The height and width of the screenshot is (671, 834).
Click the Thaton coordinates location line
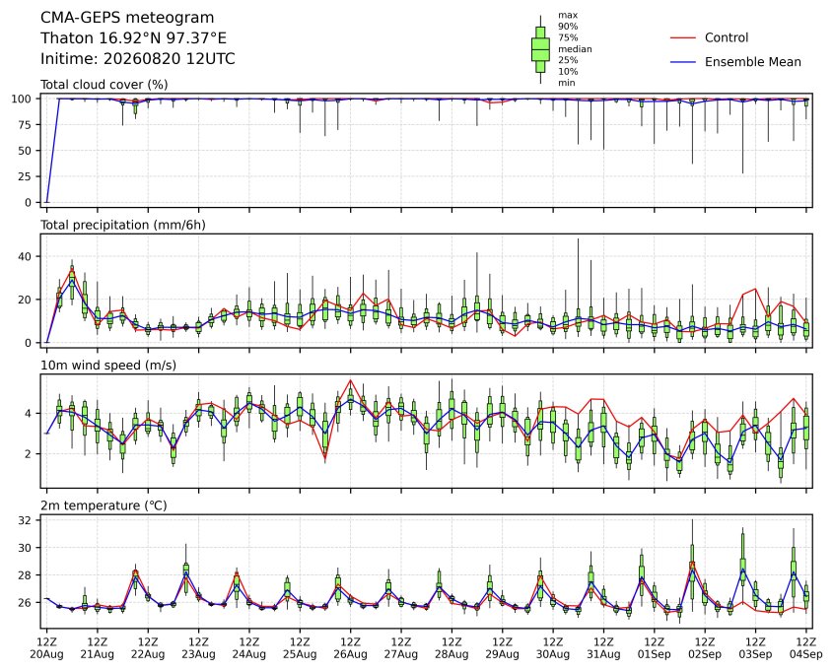click(133, 38)
